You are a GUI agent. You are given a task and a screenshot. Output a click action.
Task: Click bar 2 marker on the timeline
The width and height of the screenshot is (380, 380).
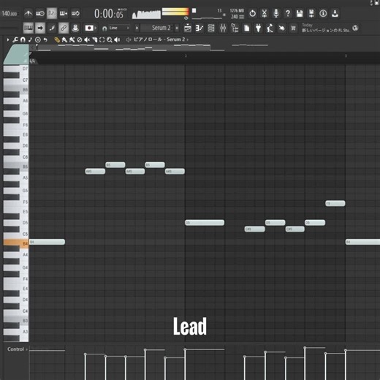click(186, 56)
